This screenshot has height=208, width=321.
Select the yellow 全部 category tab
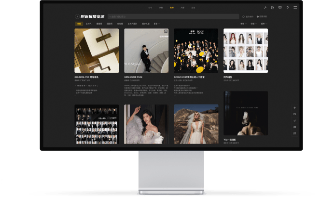(x=79, y=23)
